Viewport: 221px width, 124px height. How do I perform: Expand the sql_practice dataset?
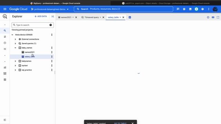[x=15, y=70]
